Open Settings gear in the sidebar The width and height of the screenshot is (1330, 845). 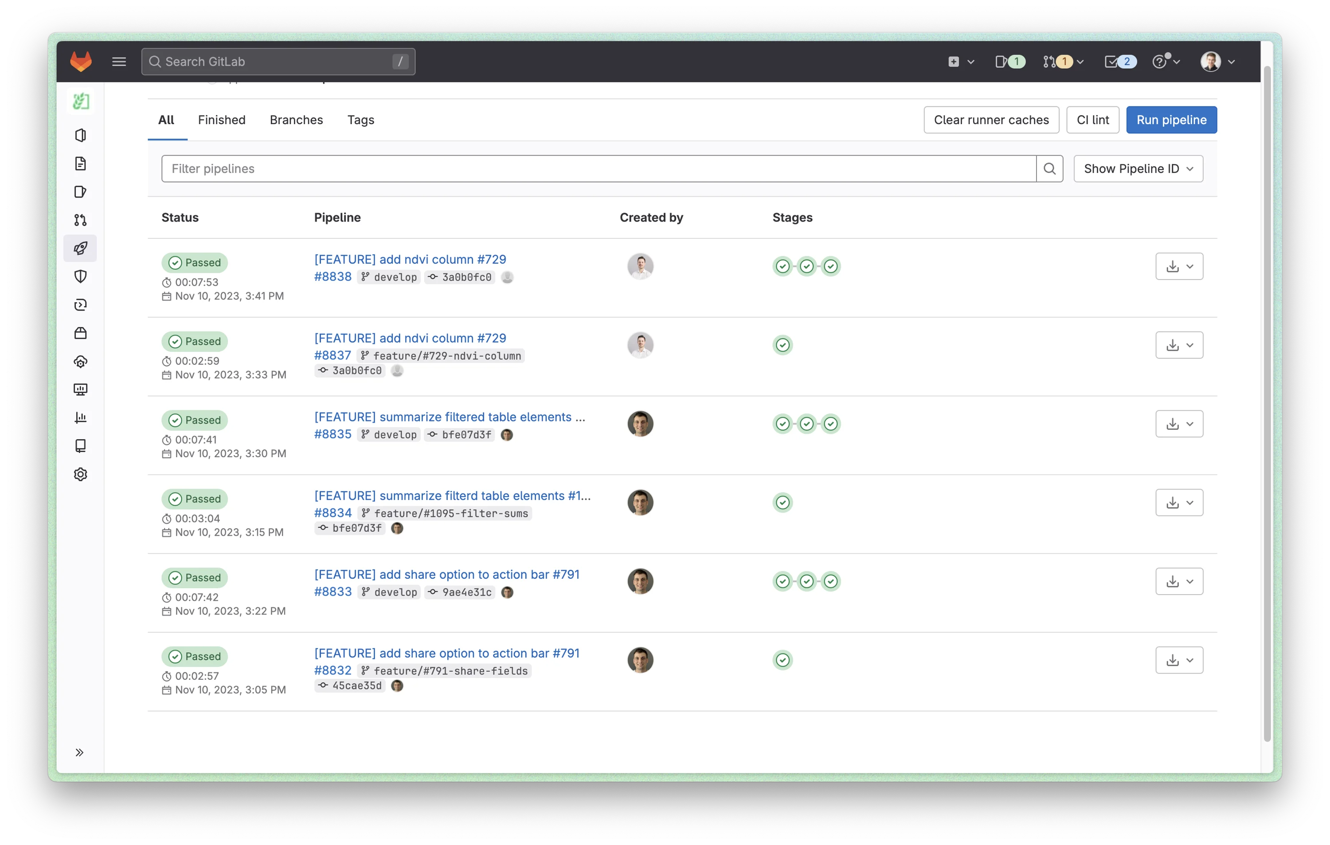pyautogui.click(x=81, y=474)
